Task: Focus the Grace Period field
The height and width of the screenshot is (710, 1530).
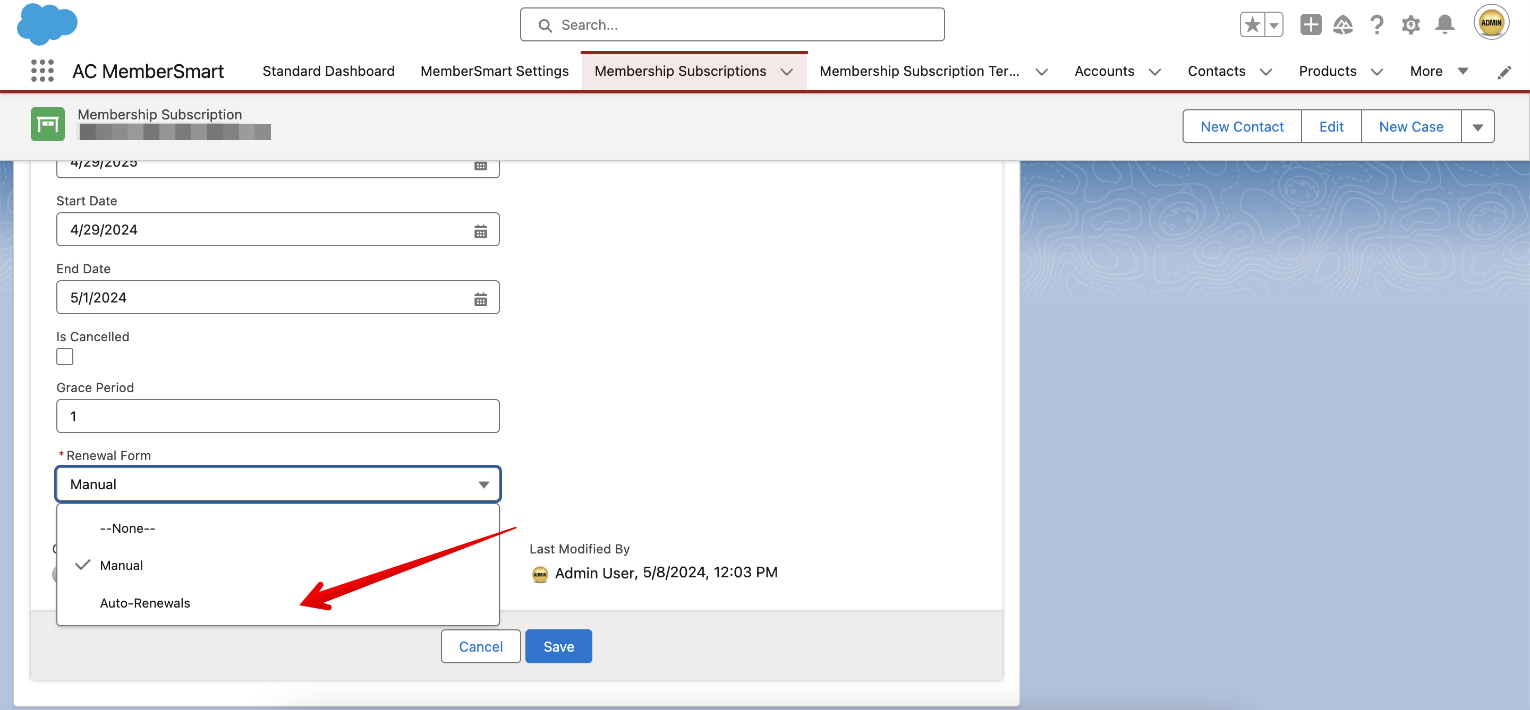Action: [x=278, y=417]
